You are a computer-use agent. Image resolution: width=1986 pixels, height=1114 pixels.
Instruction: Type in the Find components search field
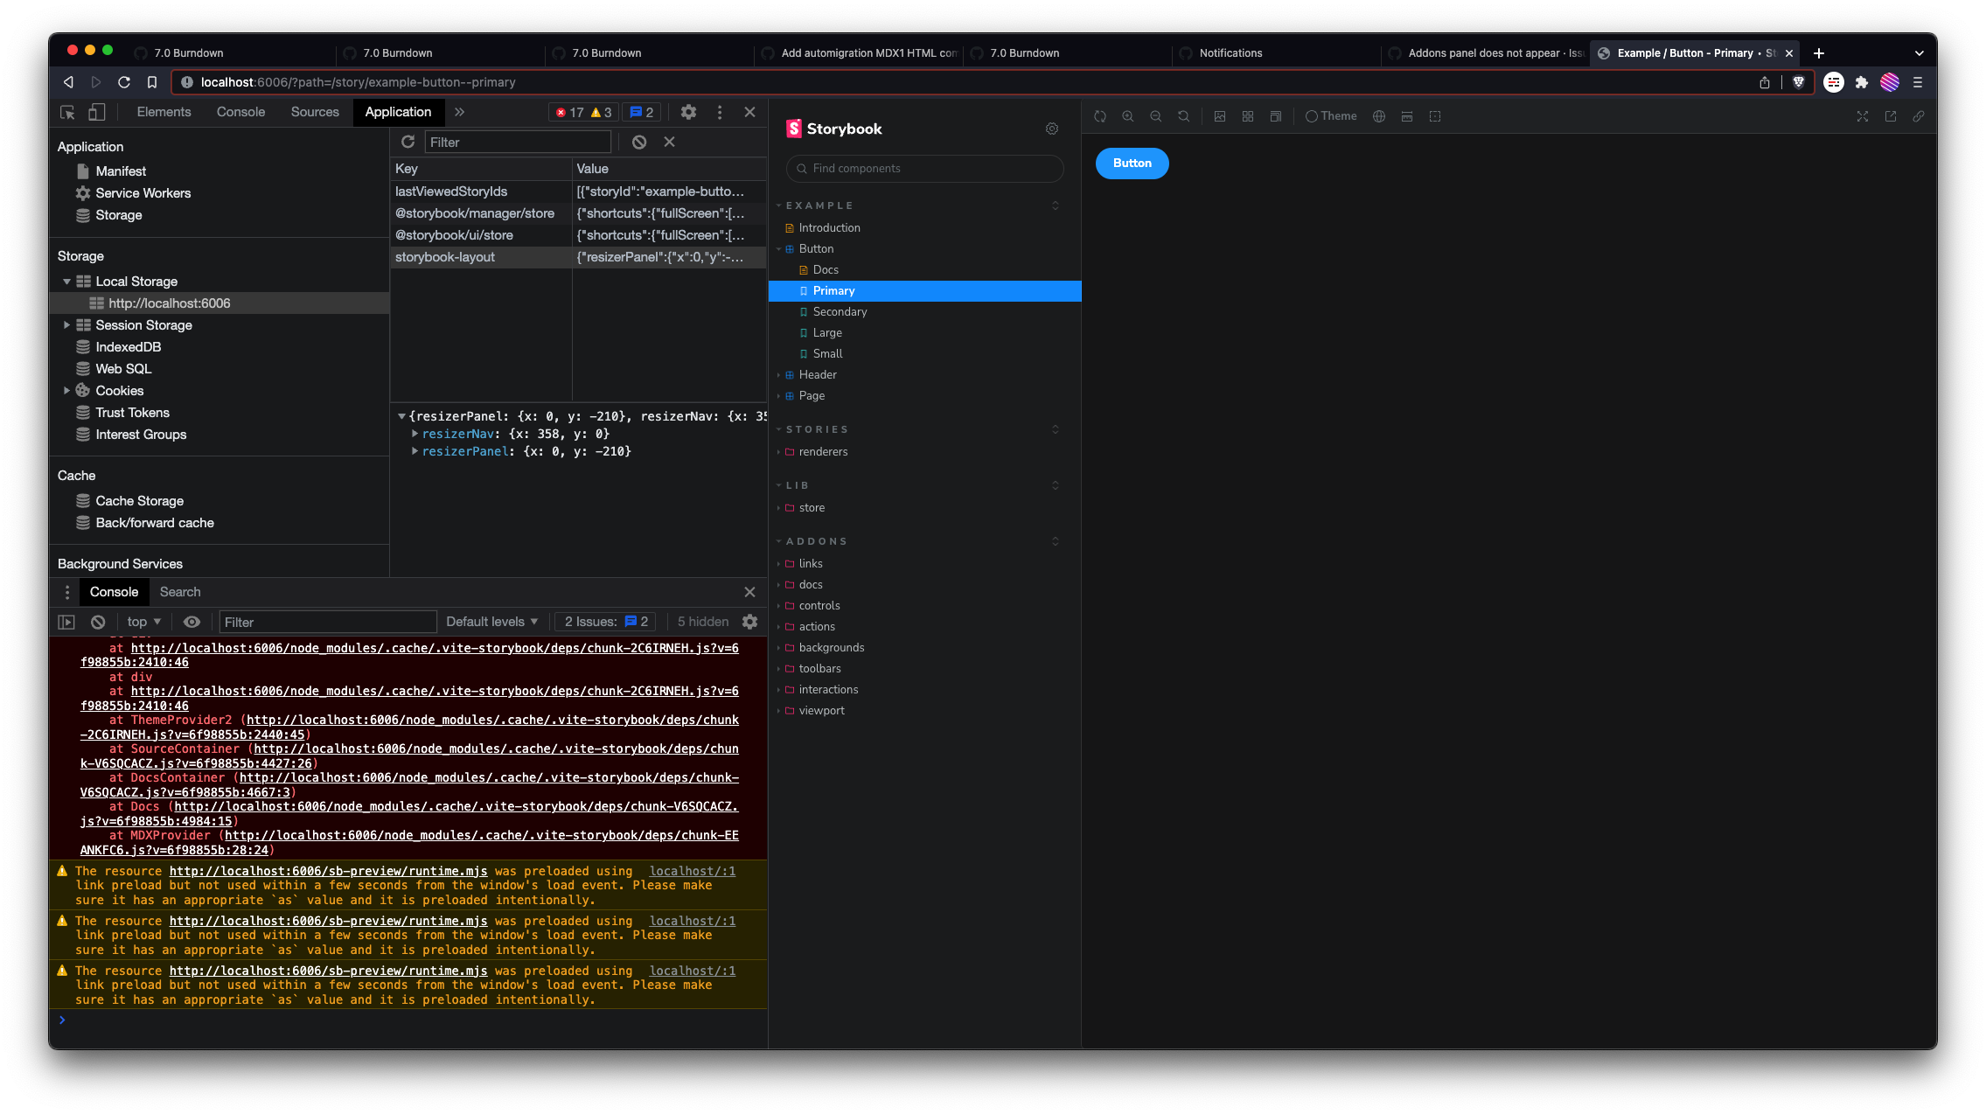923,168
